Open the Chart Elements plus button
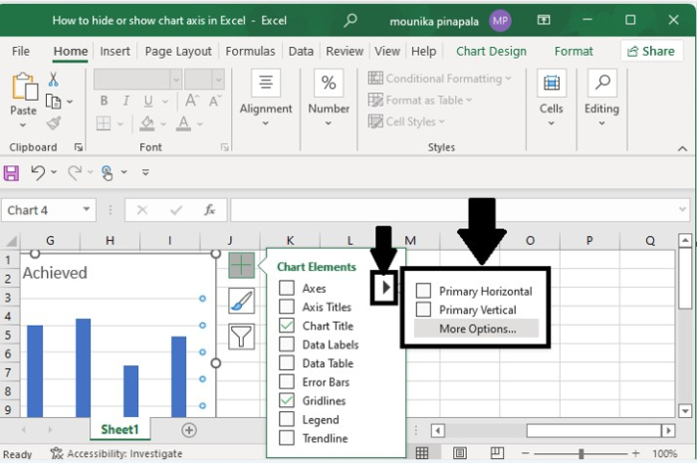 [x=241, y=265]
